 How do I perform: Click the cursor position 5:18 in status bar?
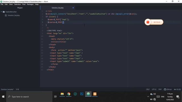coord(17,90)
